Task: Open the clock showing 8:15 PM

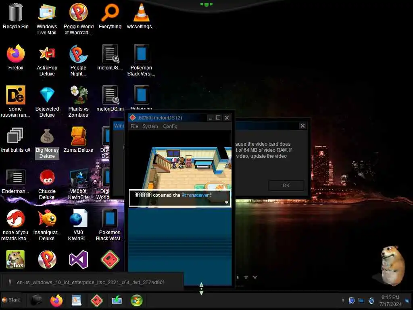Action: (x=390, y=300)
